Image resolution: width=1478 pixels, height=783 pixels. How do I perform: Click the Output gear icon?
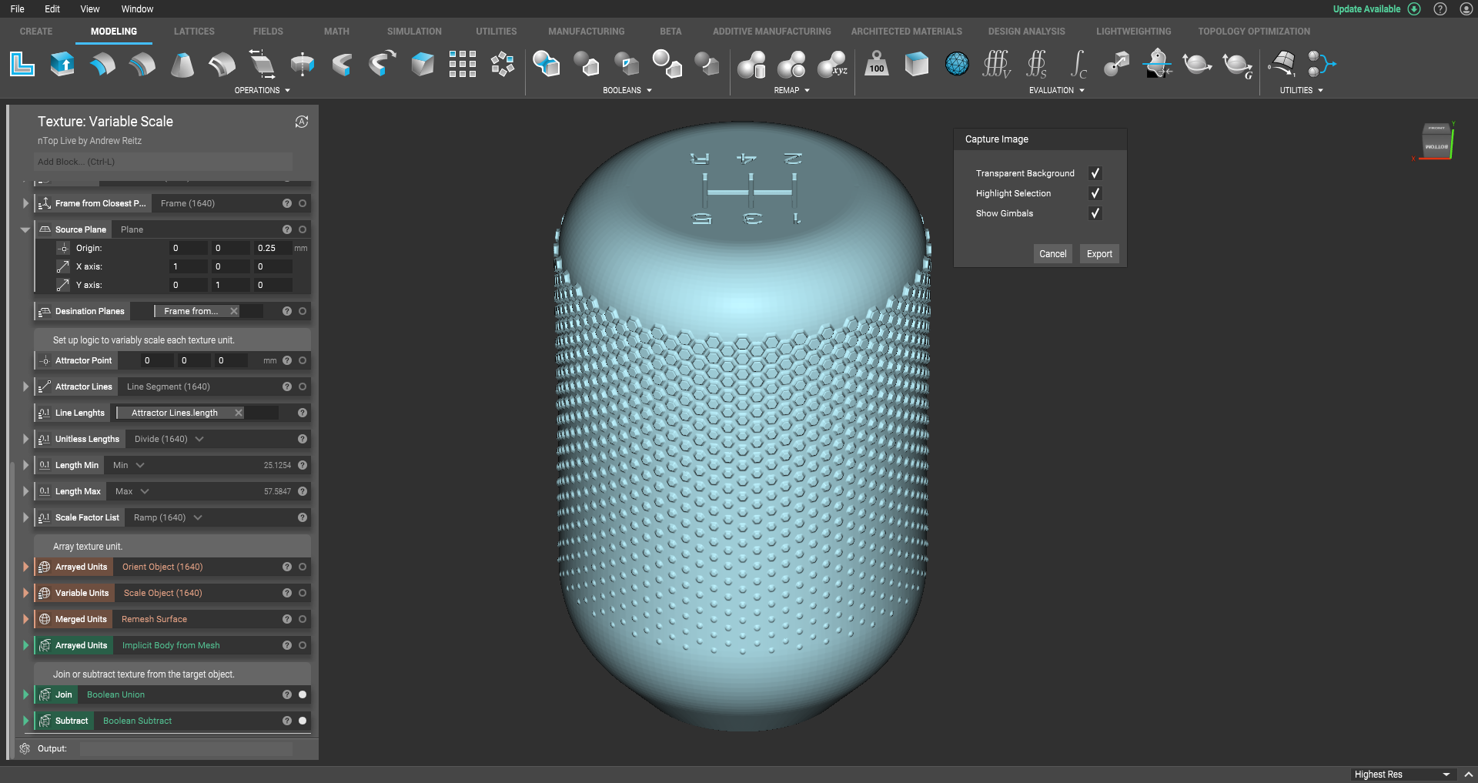point(25,748)
